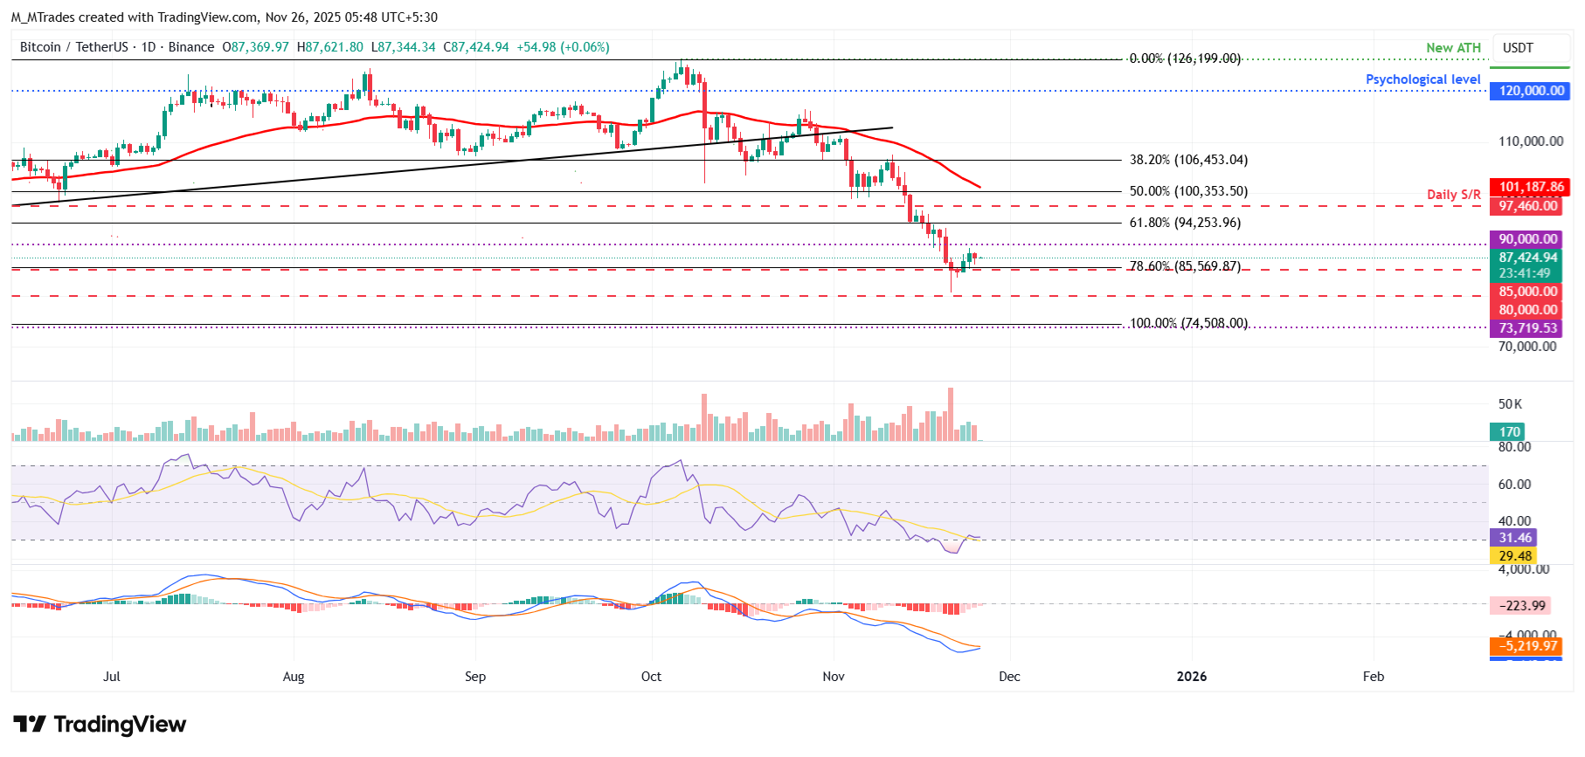Click the purple 90,000.00 price label
This screenshot has width=1585, height=757.
pyautogui.click(x=1527, y=239)
